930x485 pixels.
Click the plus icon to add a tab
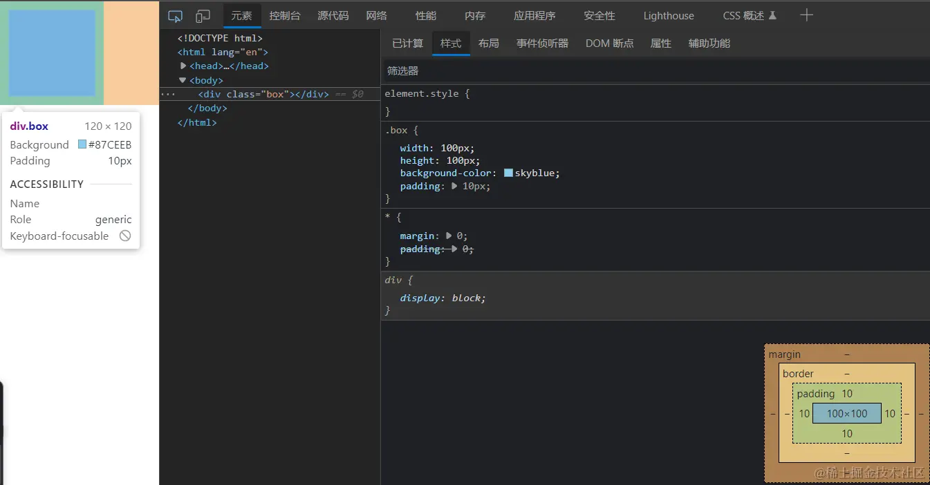[806, 15]
